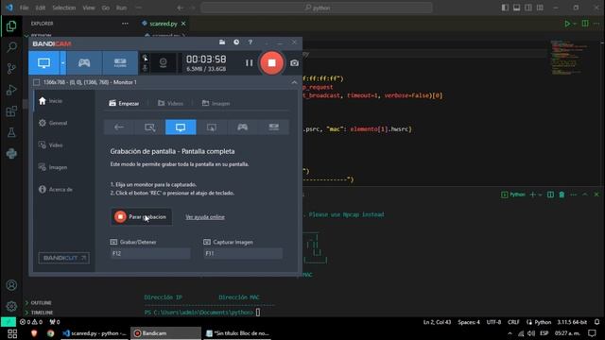Select Bandicam game recording mode
Screen dimensions: 605x340
click(x=84, y=63)
